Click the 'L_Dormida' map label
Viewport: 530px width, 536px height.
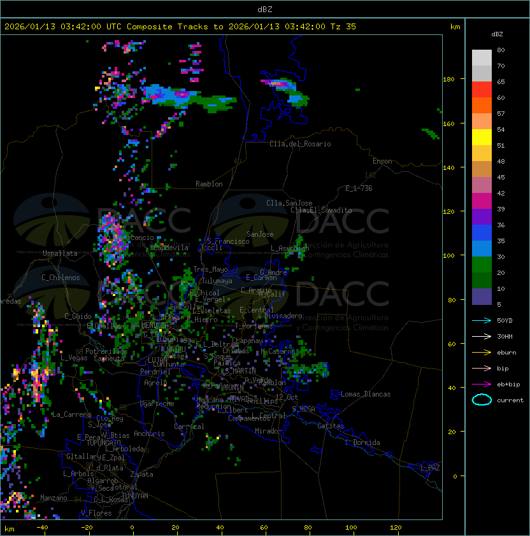click(x=362, y=442)
